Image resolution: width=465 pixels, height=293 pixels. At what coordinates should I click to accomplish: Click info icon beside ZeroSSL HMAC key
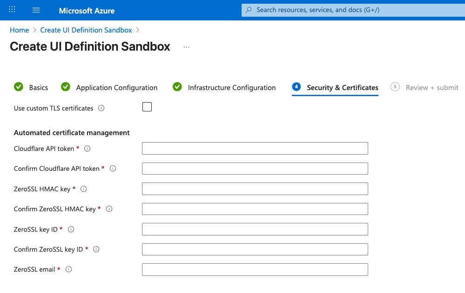point(84,189)
